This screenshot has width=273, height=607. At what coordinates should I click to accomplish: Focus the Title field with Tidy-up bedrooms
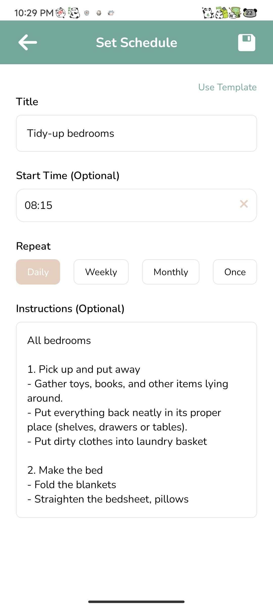pyautogui.click(x=136, y=133)
